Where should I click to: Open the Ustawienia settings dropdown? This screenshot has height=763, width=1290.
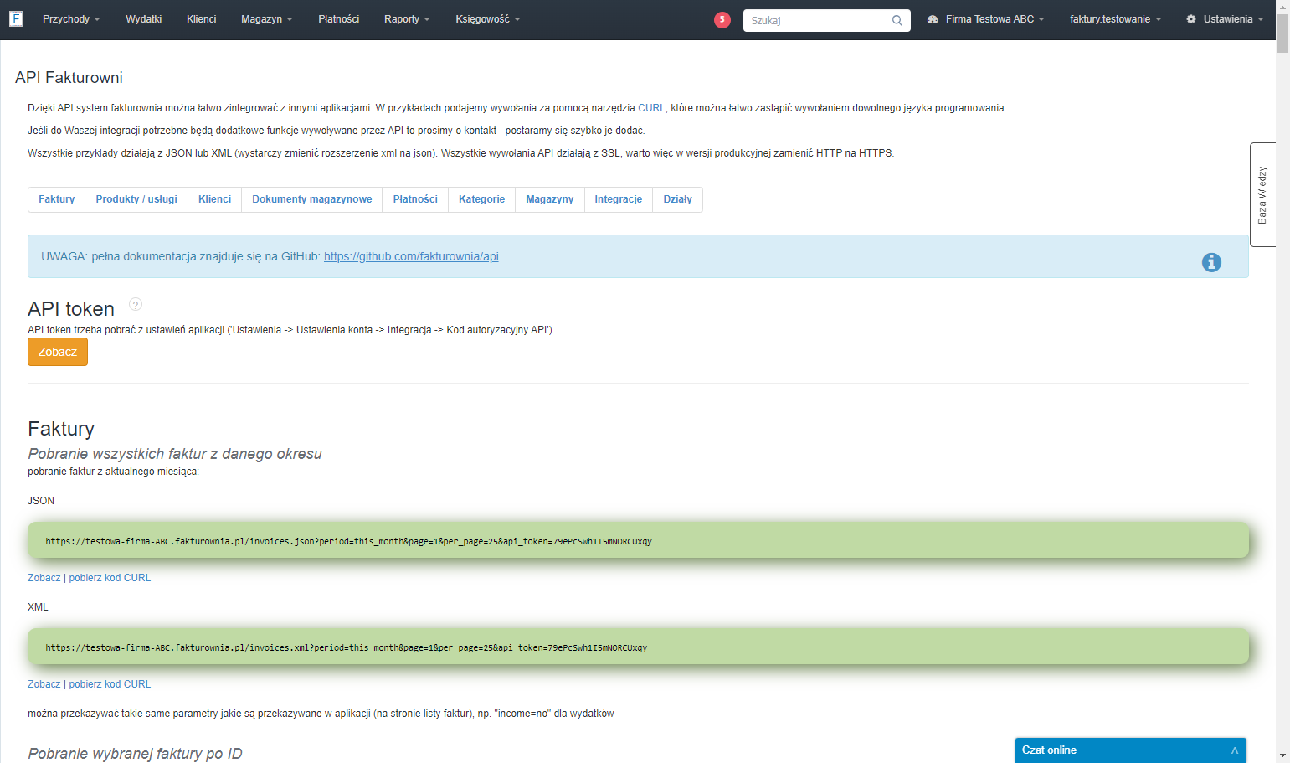point(1225,19)
